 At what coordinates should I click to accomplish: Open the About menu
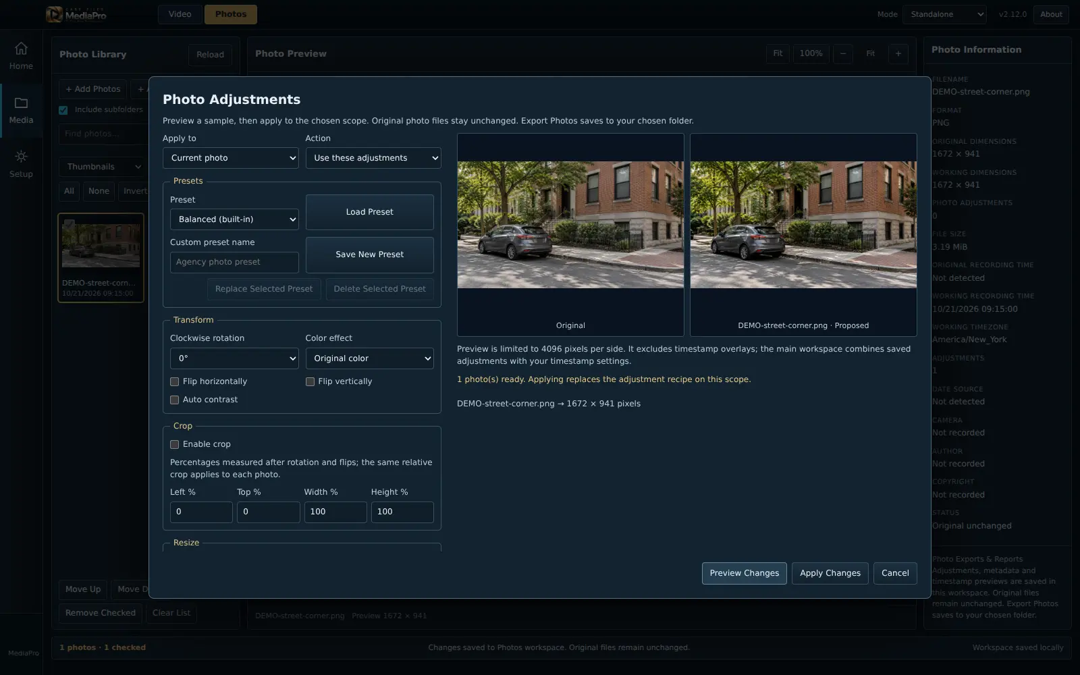pyautogui.click(x=1051, y=14)
